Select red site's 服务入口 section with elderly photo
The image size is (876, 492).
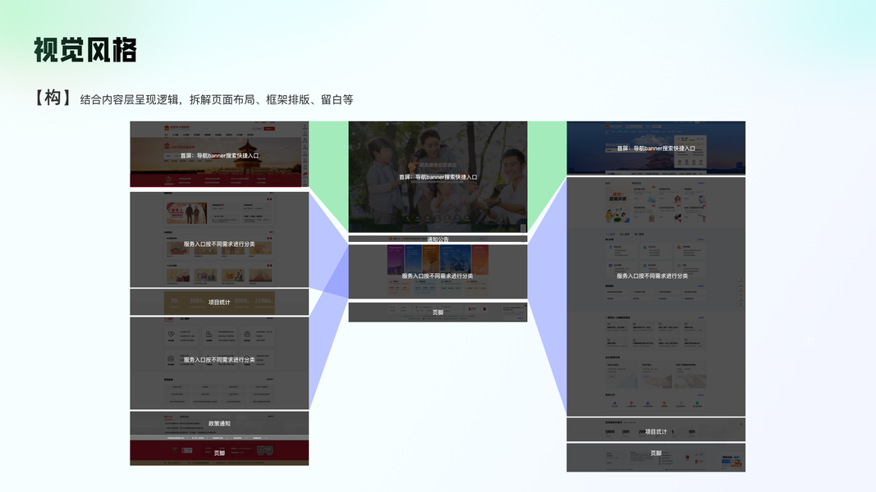pyautogui.click(x=219, y=239)
